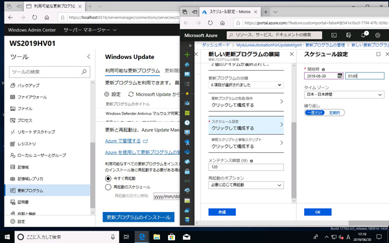
Task: Click the info icon next to メンテナンス期間 label
Action: [x=252, y=161]
